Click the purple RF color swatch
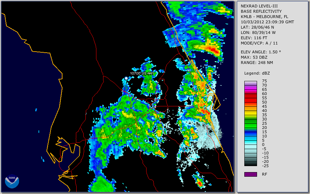Image resolution: width=310 pixels, height=194 pixels. point(250,174)
